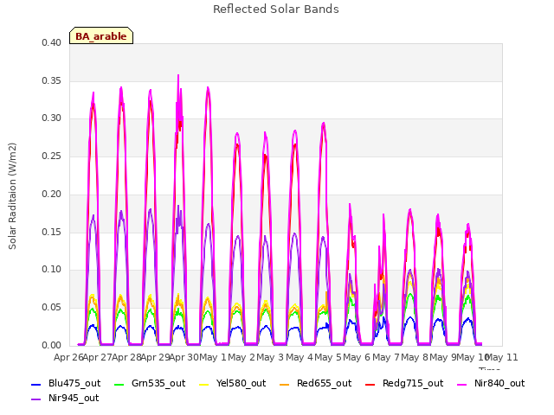
Task: Click the purple Nir945_out legend swatch
Action: tap(36, 399)
